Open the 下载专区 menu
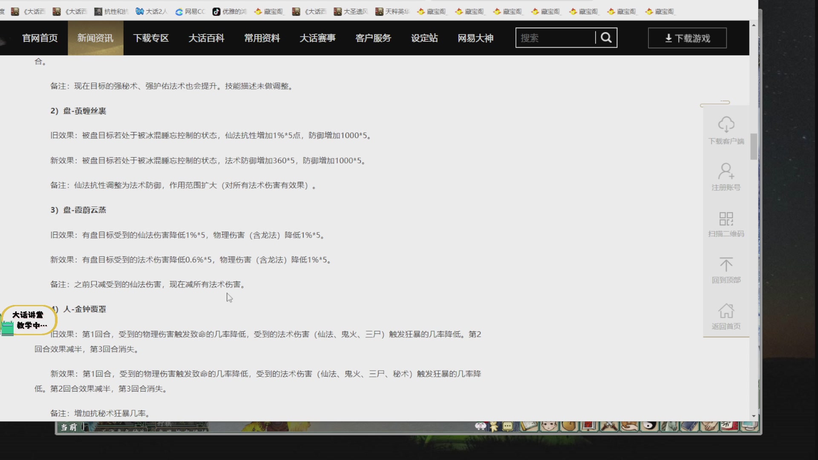Screen dimensions: 818x460 point(151,37)
